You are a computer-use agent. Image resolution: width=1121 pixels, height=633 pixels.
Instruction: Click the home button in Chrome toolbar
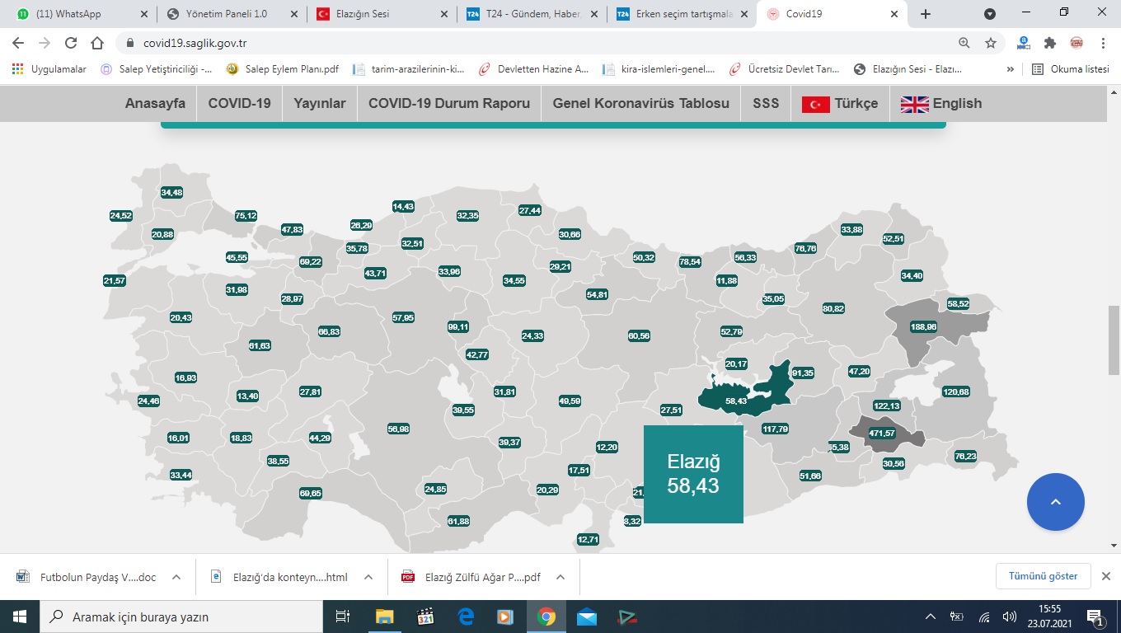[97, 43]
